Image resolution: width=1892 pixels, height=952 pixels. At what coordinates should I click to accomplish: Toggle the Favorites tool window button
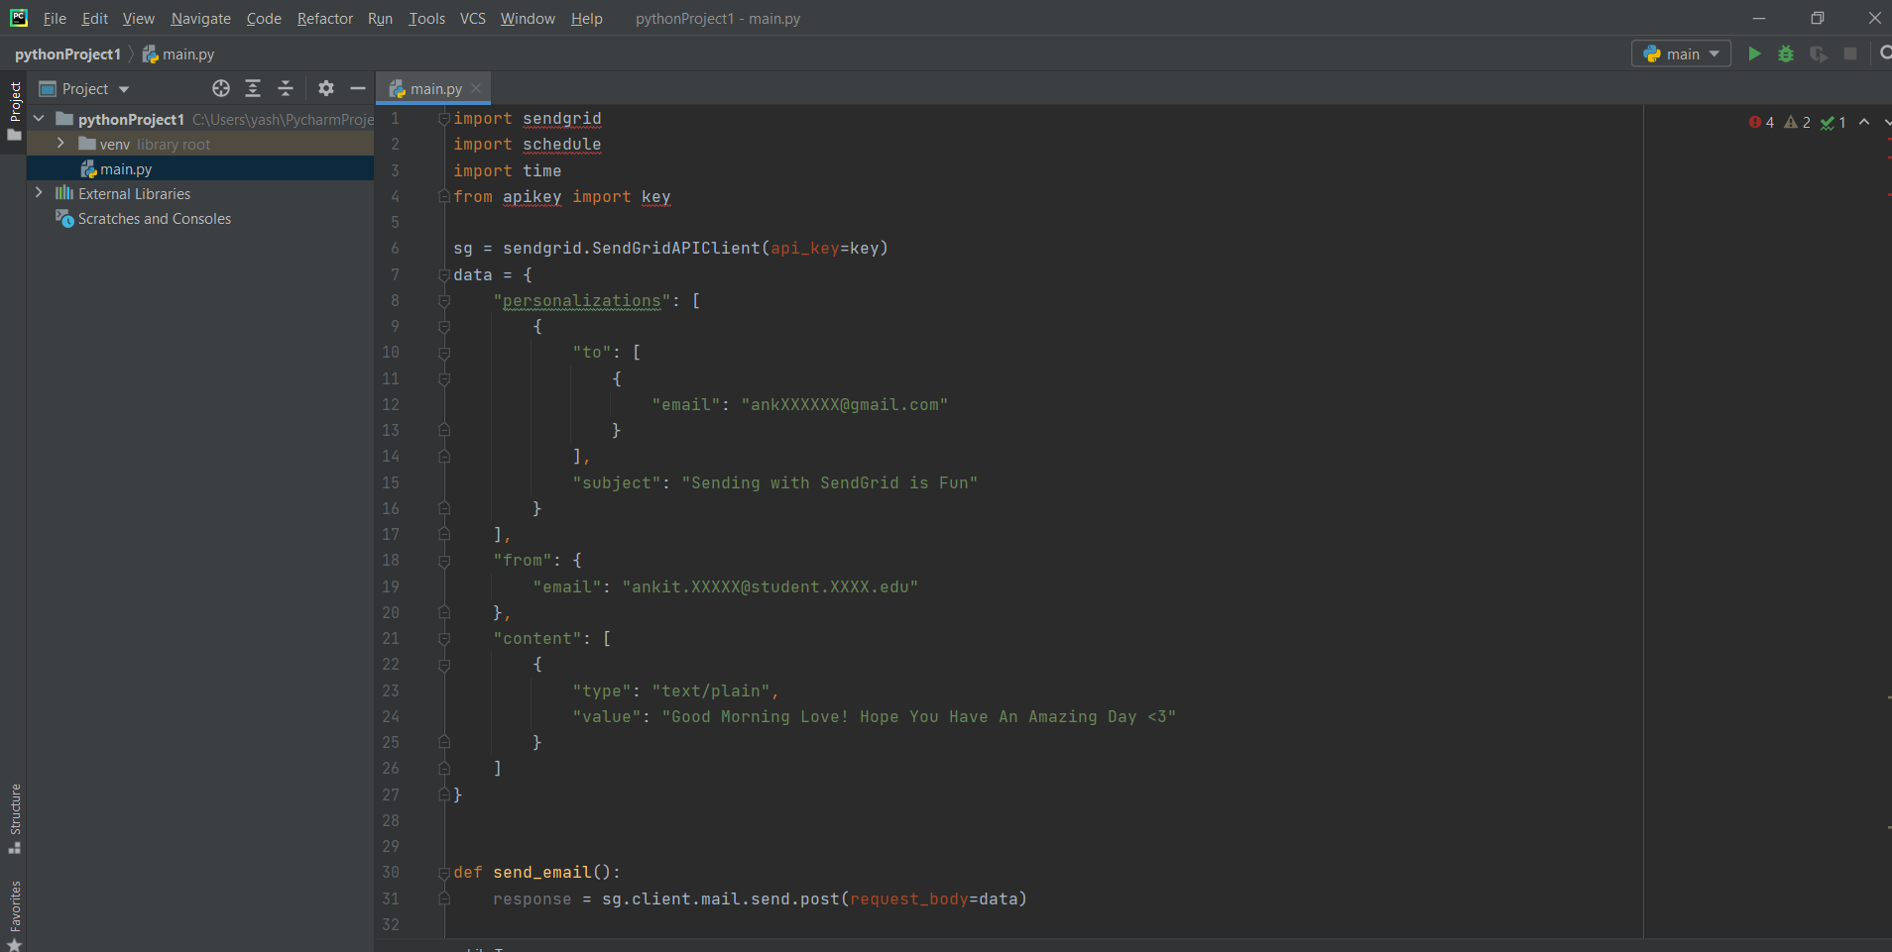[14, 913]
